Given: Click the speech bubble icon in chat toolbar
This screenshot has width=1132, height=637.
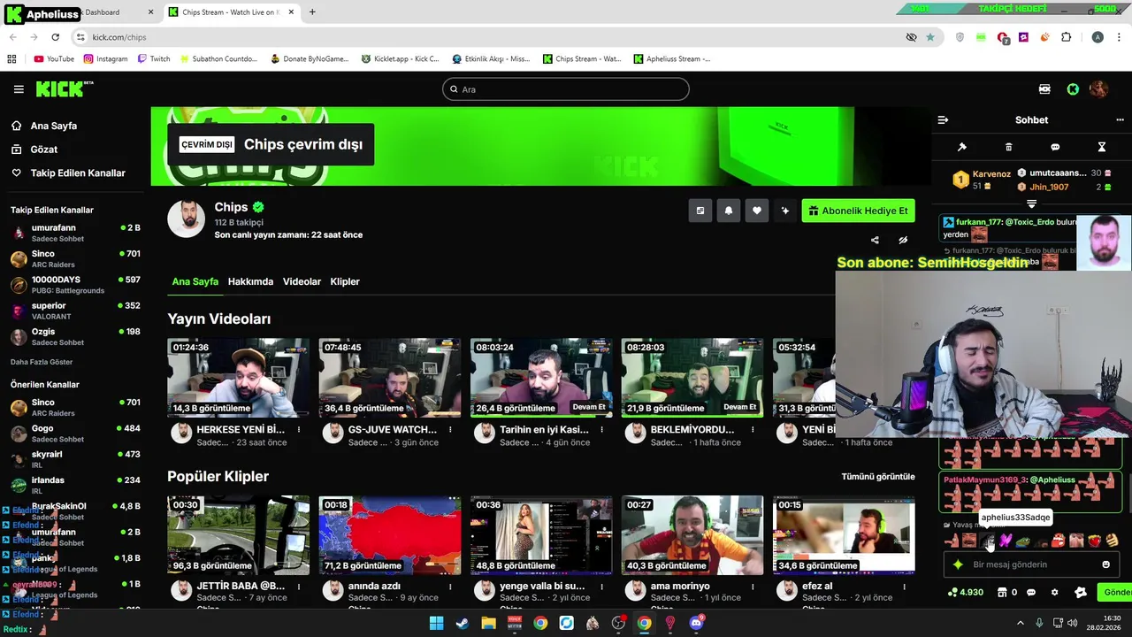Looking at the screenshot, I should (x=1055, y=147).
